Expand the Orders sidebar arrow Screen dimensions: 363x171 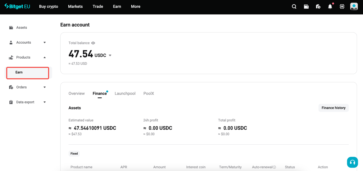point(45,87)
